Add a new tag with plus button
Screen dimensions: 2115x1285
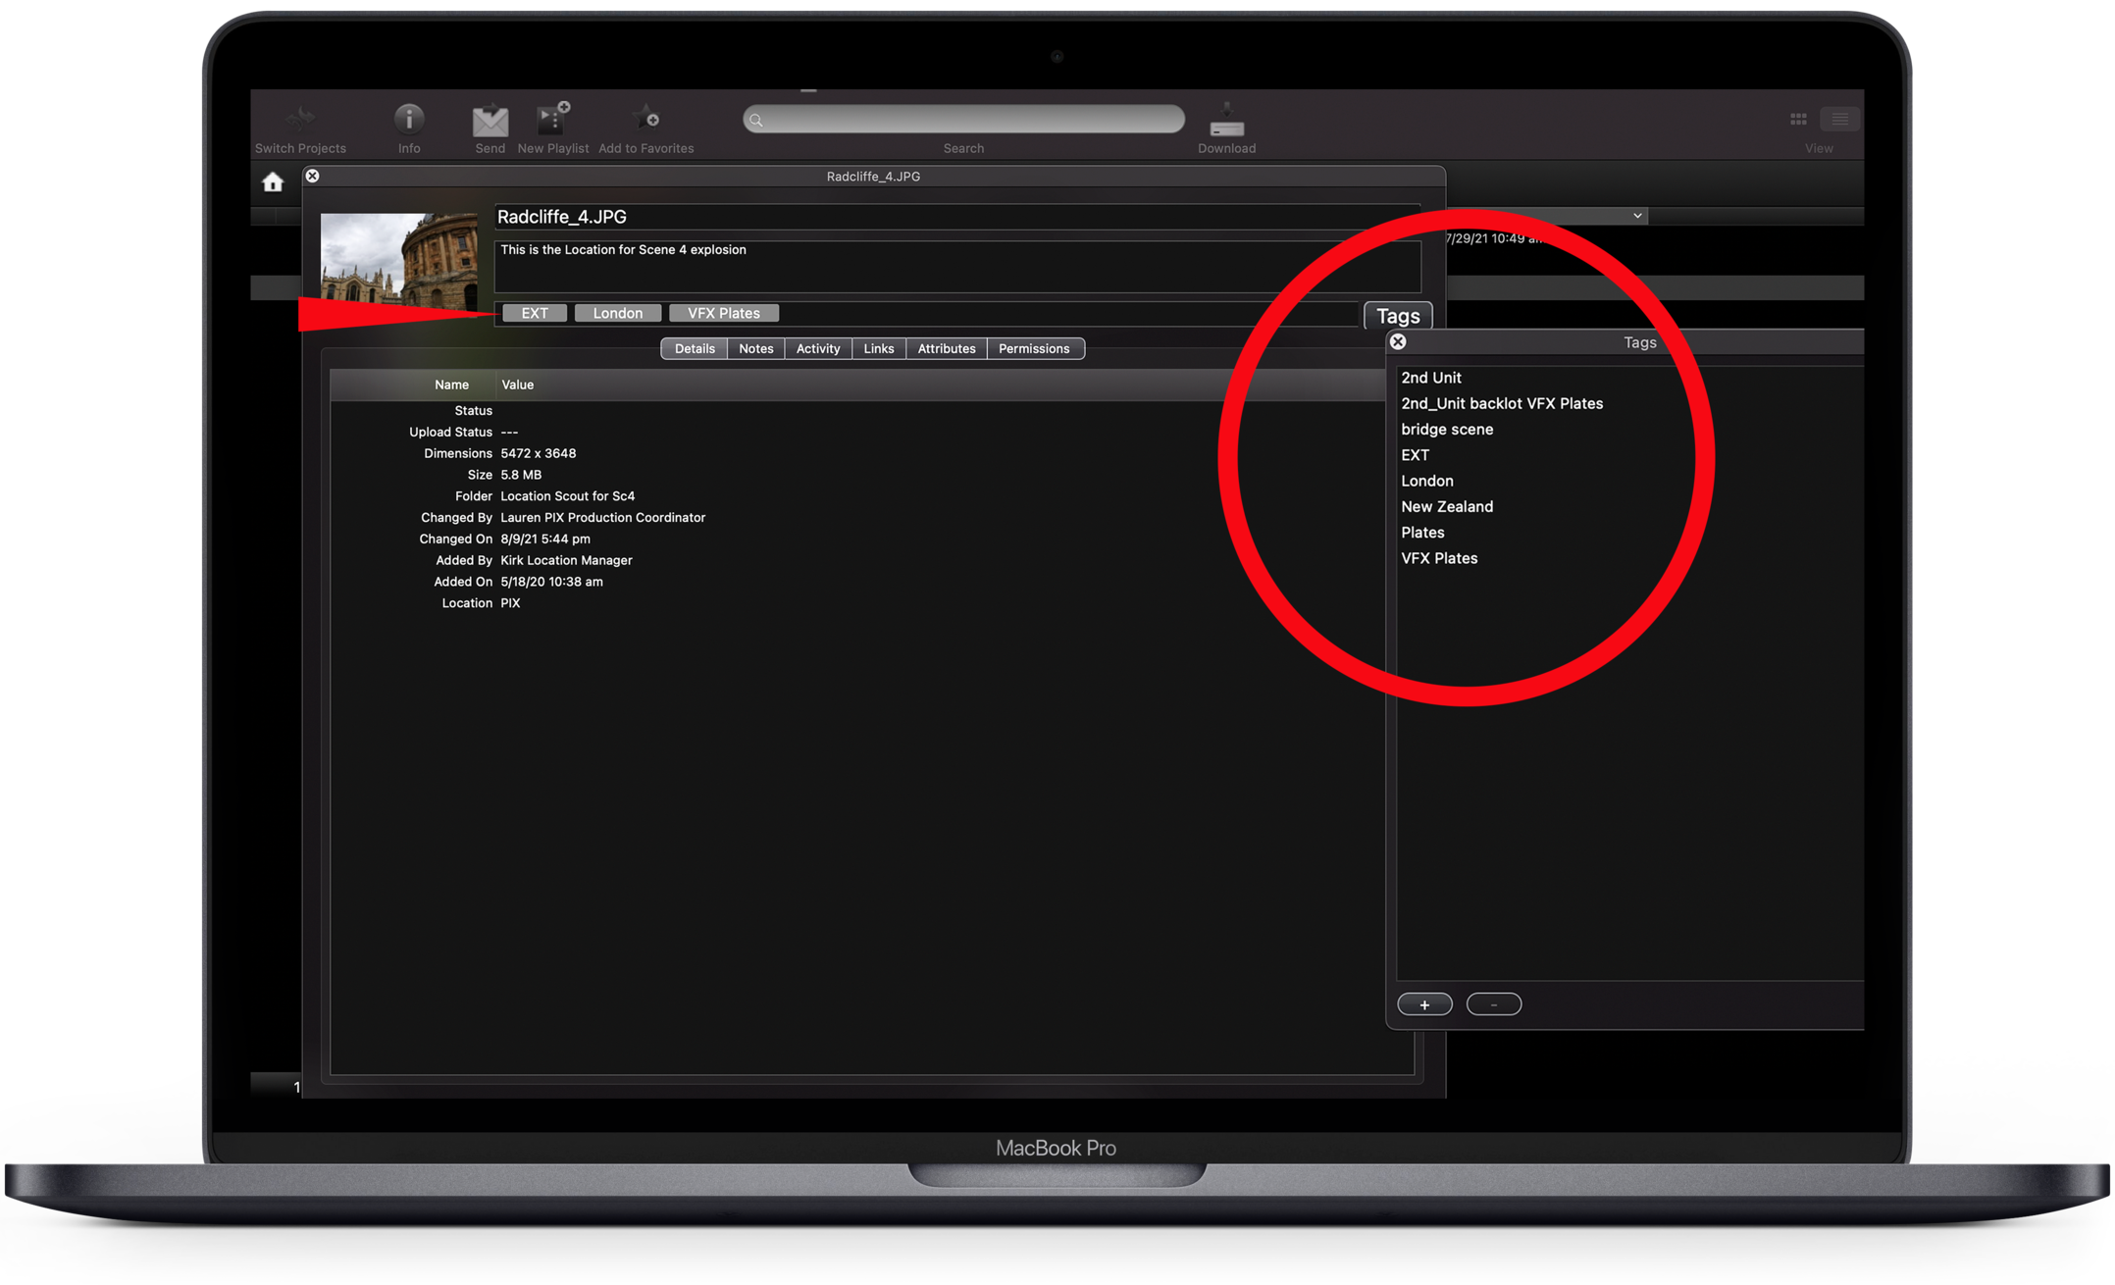pyautogui.click(x=1424, y=1004)
